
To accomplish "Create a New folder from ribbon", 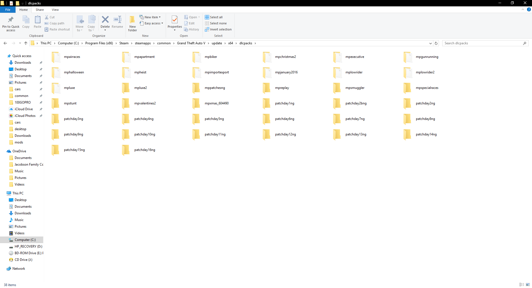I will point(132,23).
